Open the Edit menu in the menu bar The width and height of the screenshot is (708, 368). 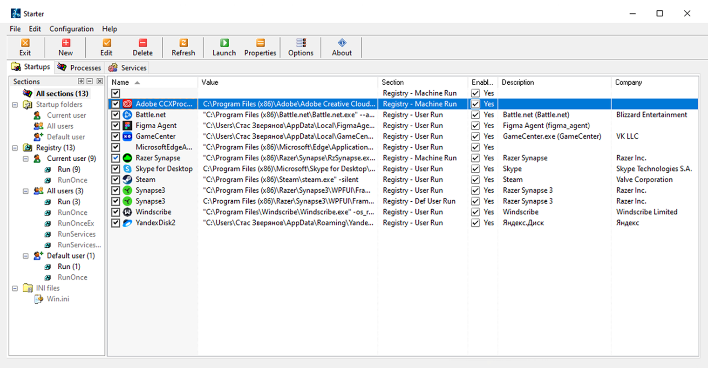35,29
